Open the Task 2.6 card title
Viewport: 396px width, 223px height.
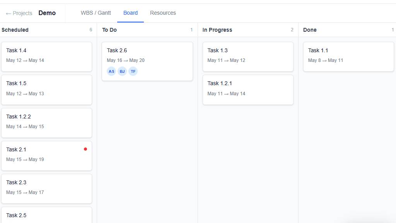coord(117,50)
